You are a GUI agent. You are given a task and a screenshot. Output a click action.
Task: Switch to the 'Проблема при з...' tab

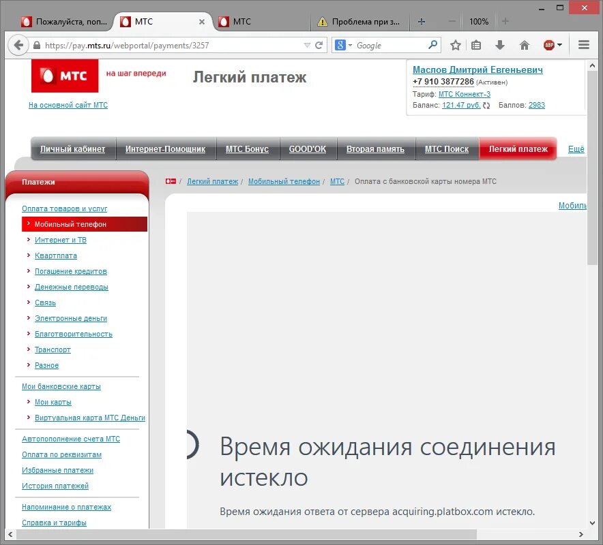(359, 22)
